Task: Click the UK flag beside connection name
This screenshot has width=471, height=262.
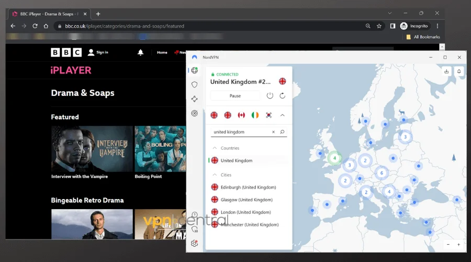Action: coord(283,81)
